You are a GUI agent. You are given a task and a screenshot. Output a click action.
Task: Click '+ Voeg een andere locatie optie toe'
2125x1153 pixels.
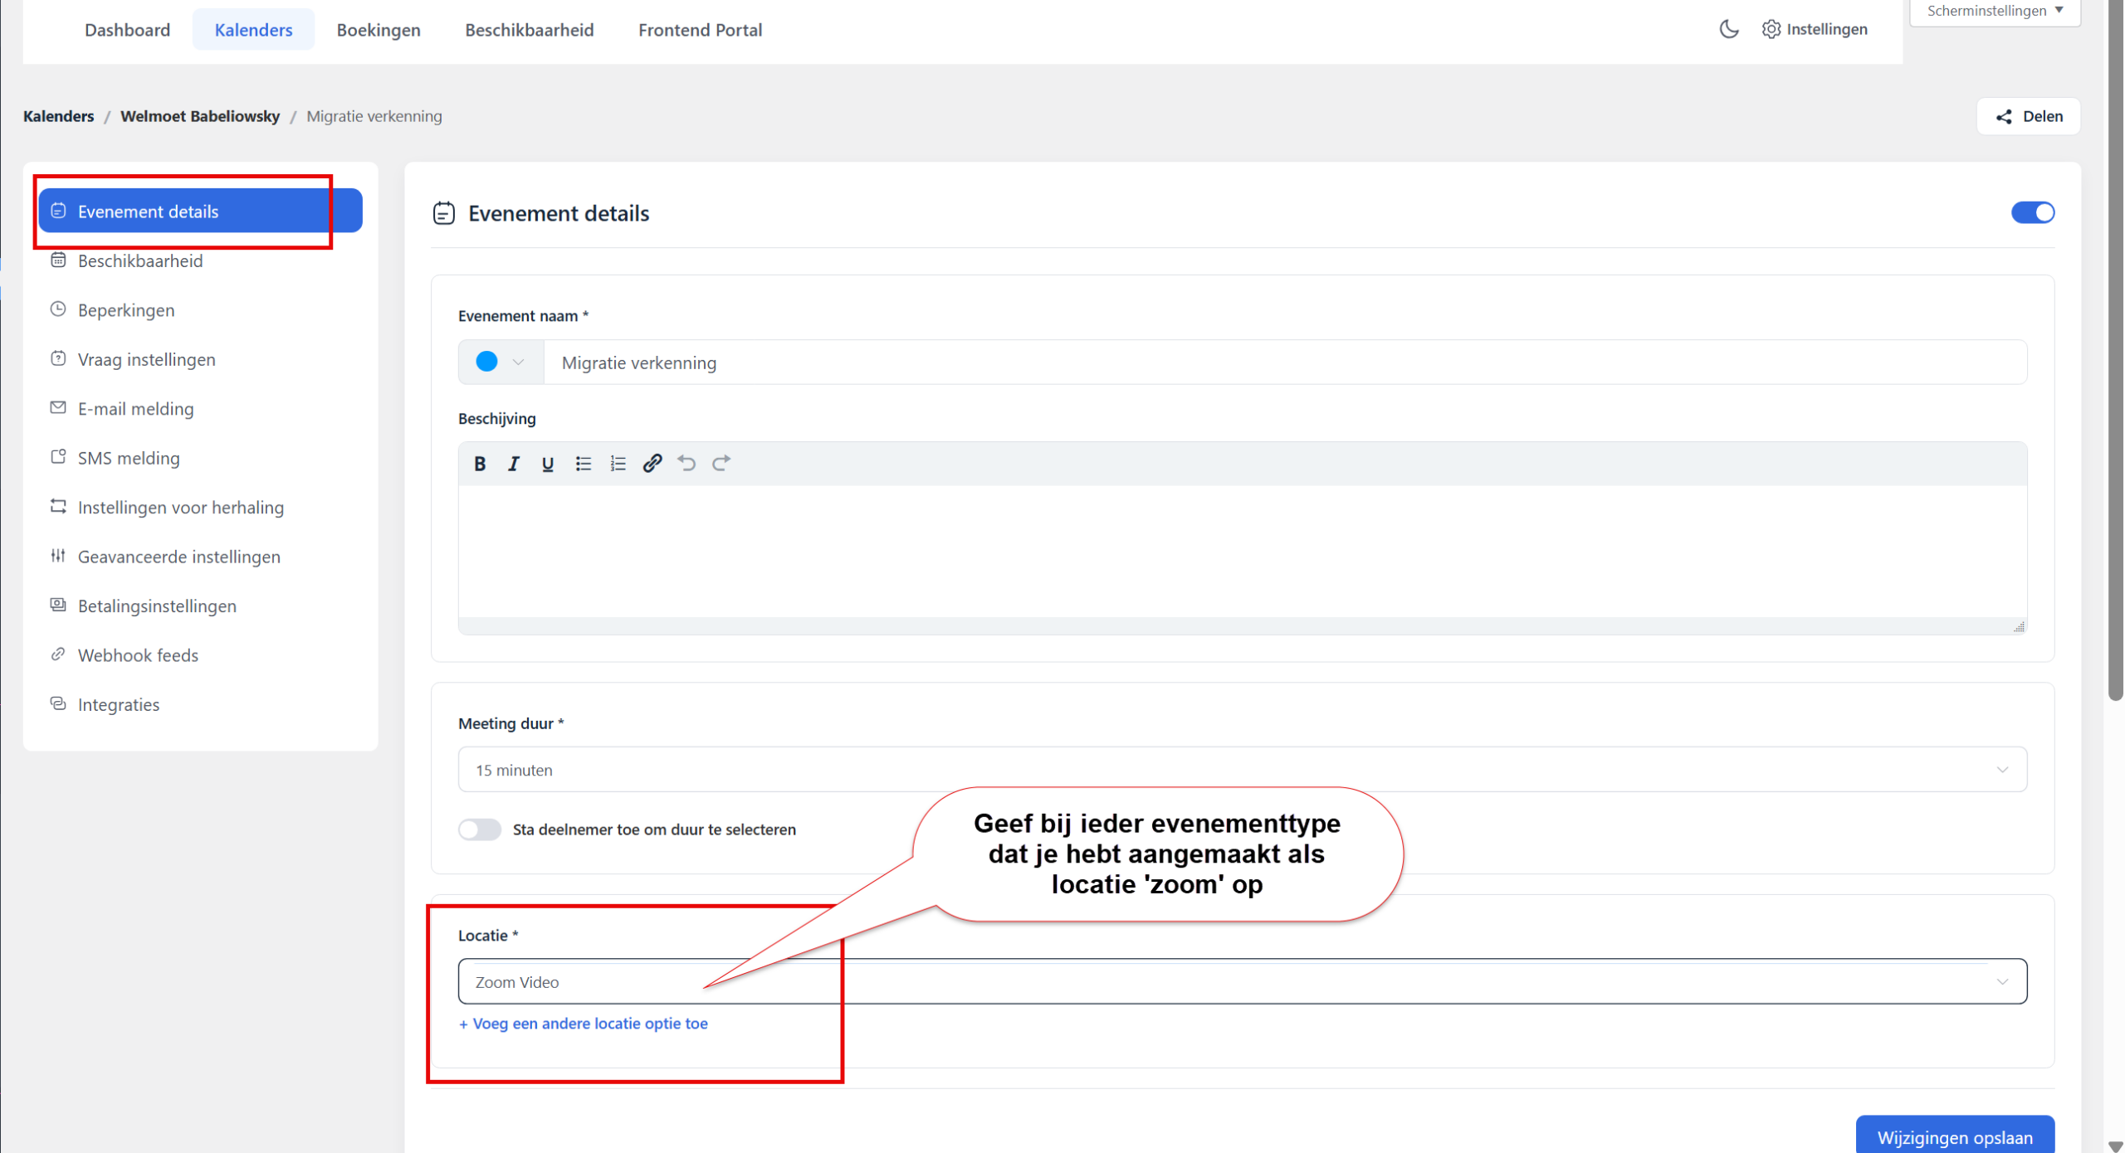pos(584,1024)
